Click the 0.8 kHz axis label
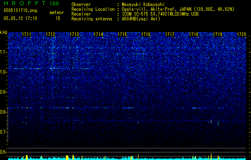 tap(4, 112)
